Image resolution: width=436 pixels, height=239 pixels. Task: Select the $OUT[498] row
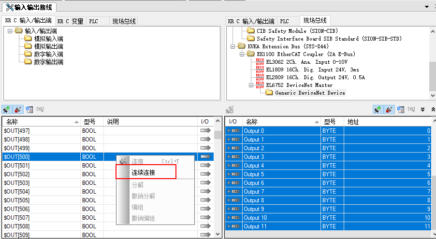coord(108,139)
